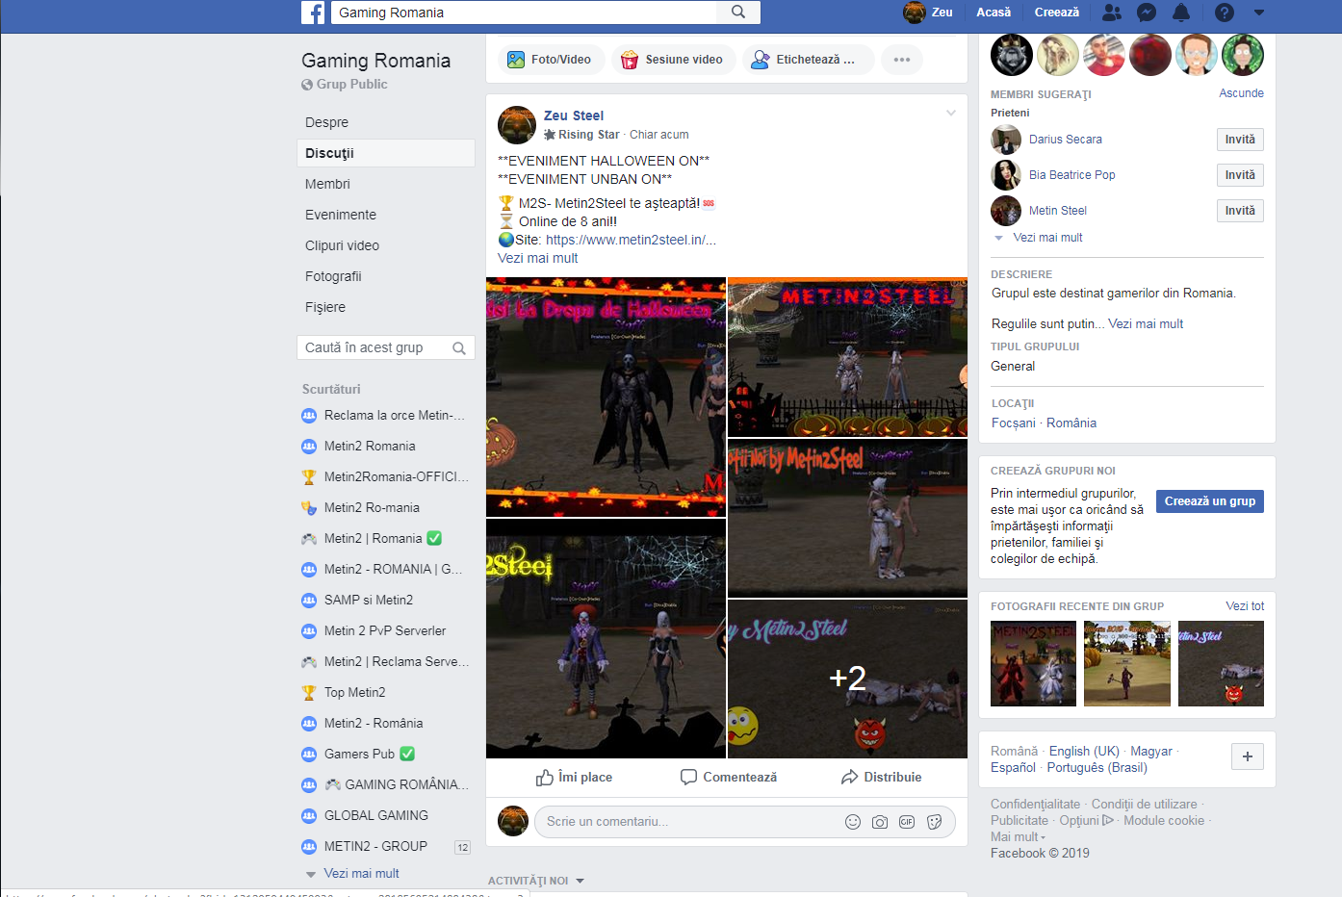Expand description with Vezi mai mult
Viewport: 1342px width, 897px height.
pyautogui.click(x=1146, y=324)
